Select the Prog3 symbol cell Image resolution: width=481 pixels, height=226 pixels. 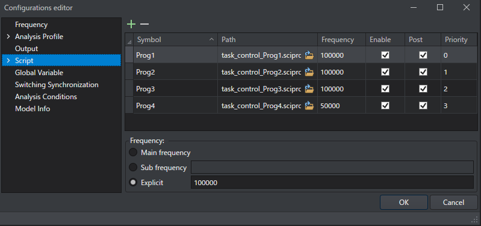pos(175,89)
